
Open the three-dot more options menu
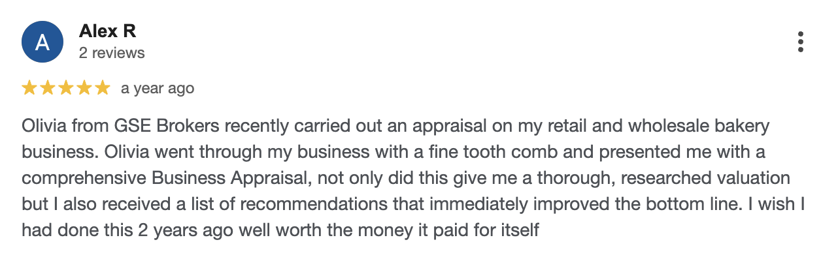pyautogui.click(x=801, y=42)
